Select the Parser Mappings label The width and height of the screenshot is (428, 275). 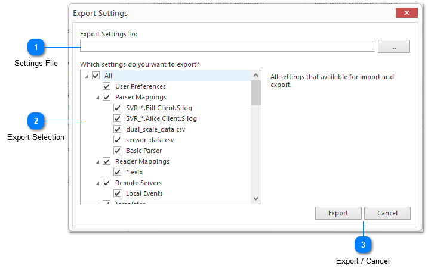[x=140, y=97]
